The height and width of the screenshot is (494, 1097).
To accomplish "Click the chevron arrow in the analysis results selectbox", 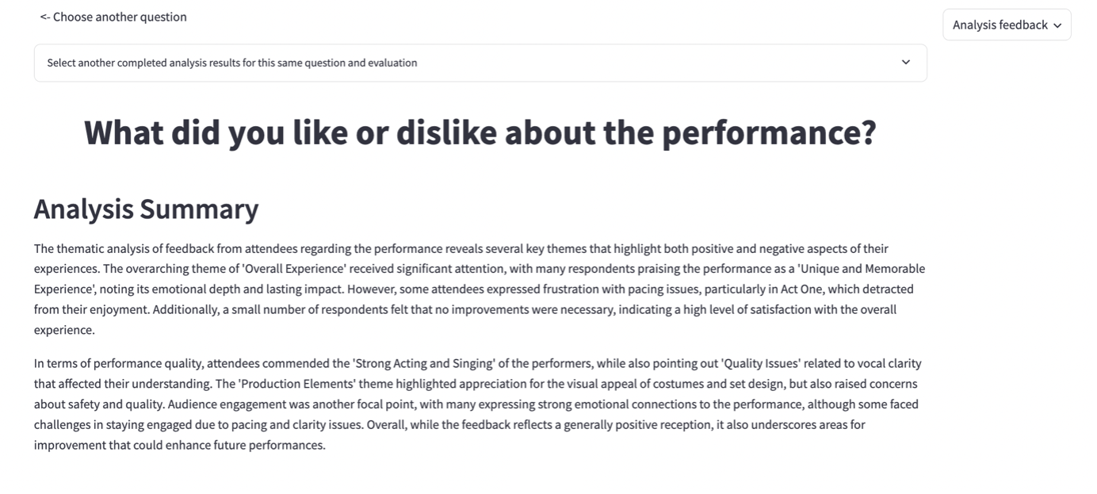I will [x=906, y=63].
